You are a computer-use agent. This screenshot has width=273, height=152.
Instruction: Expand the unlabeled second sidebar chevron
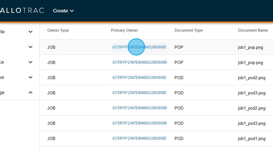tap(30, 47)
